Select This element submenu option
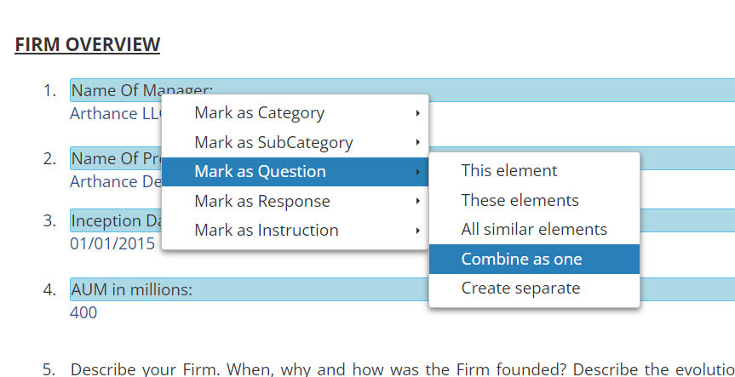The width and height of the screenshot is (735, 377). point(509,171)
